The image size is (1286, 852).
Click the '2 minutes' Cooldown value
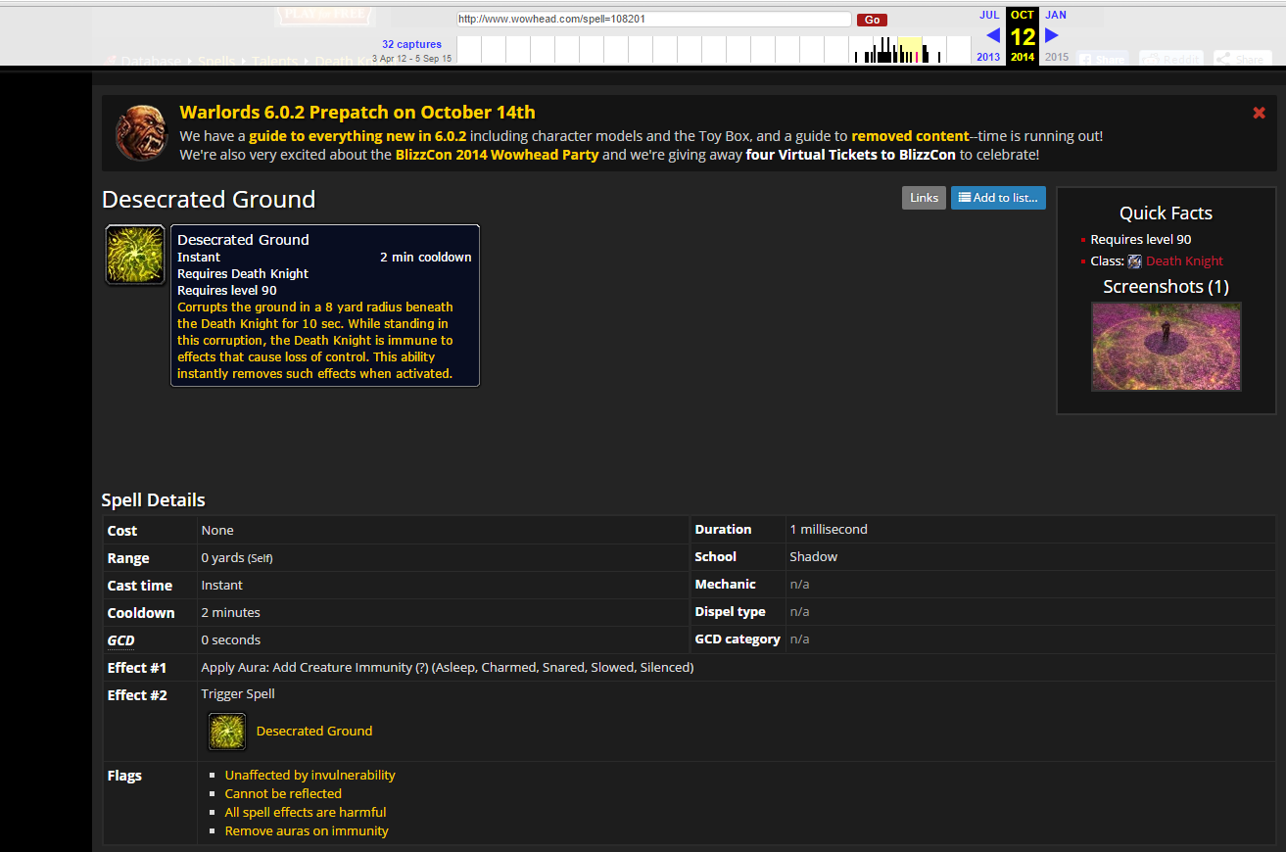pos(231,612)
